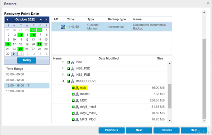Screen dimensions: 212x135
Task: Click the database icon next to master
Action: [77, 94]
